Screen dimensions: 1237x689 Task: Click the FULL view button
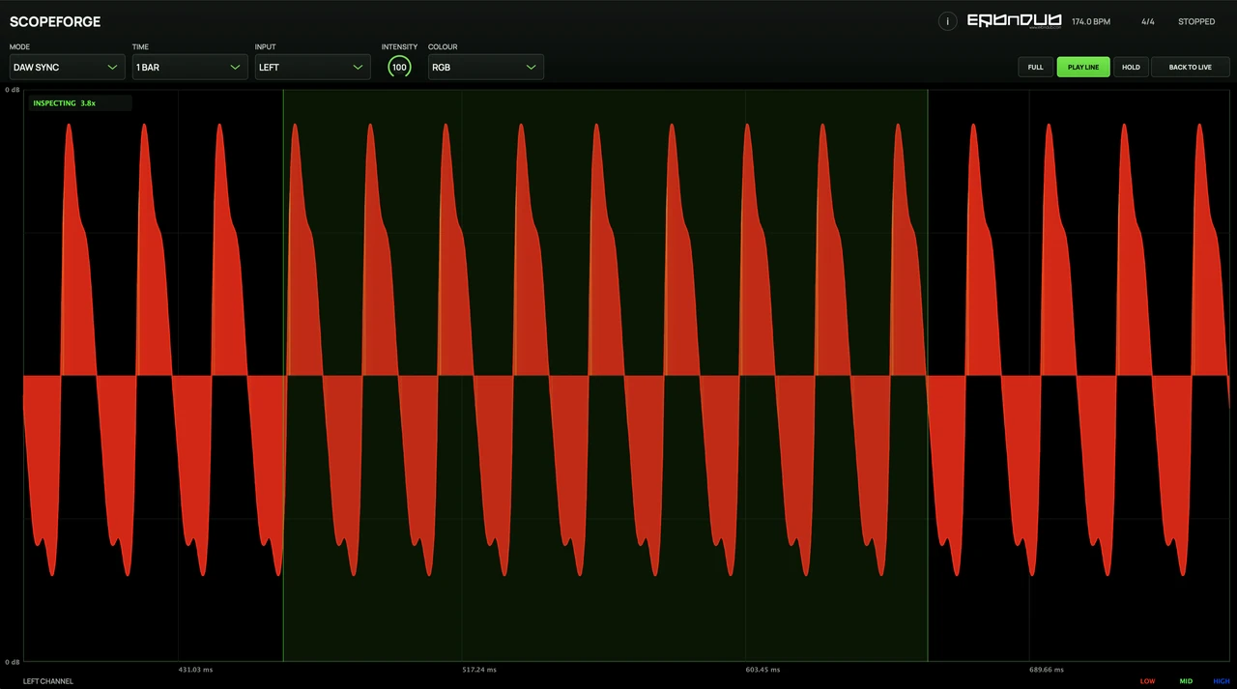tap(1035, 68)
